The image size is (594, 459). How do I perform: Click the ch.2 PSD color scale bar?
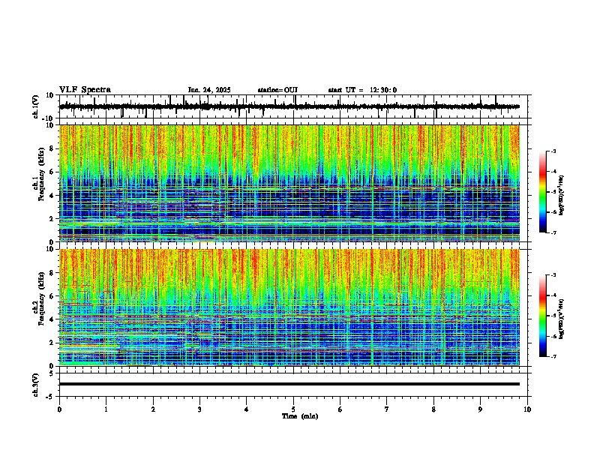542,316
